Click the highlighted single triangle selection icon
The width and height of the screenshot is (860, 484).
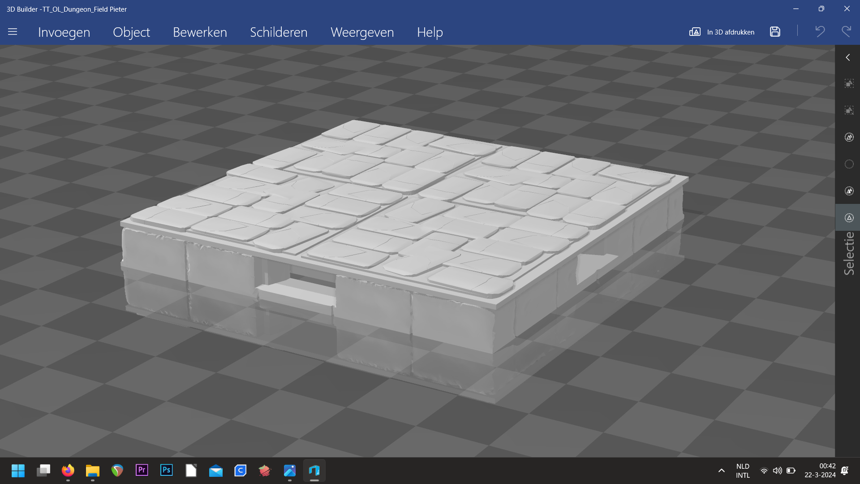(x=849, y=218)
